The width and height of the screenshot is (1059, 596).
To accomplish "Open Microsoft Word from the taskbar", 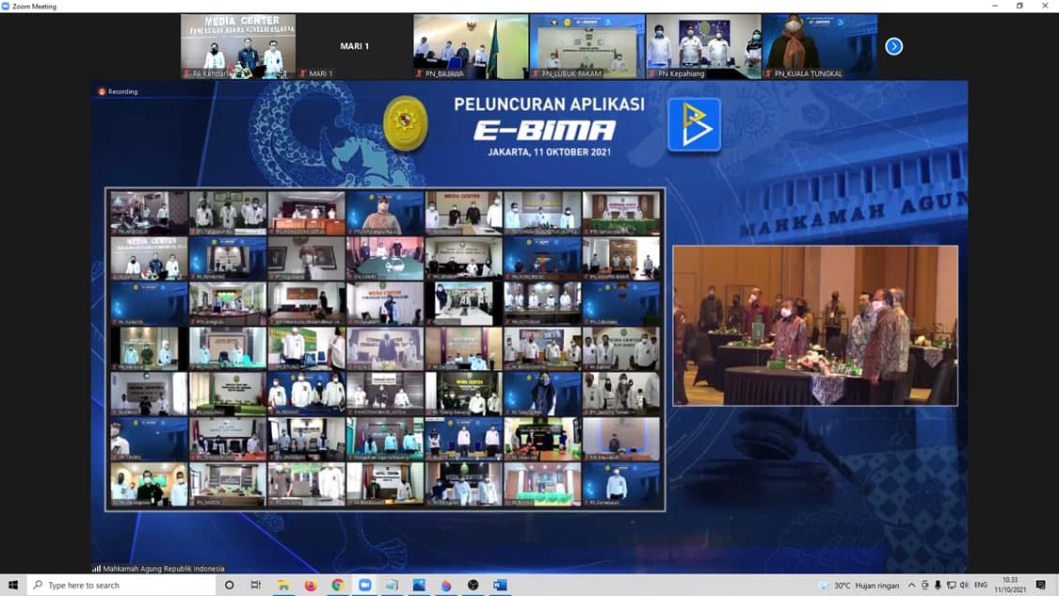I will 500,586.
